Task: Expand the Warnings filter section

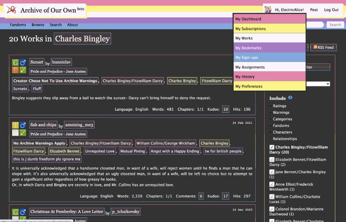Action: (x=281, y=112)
